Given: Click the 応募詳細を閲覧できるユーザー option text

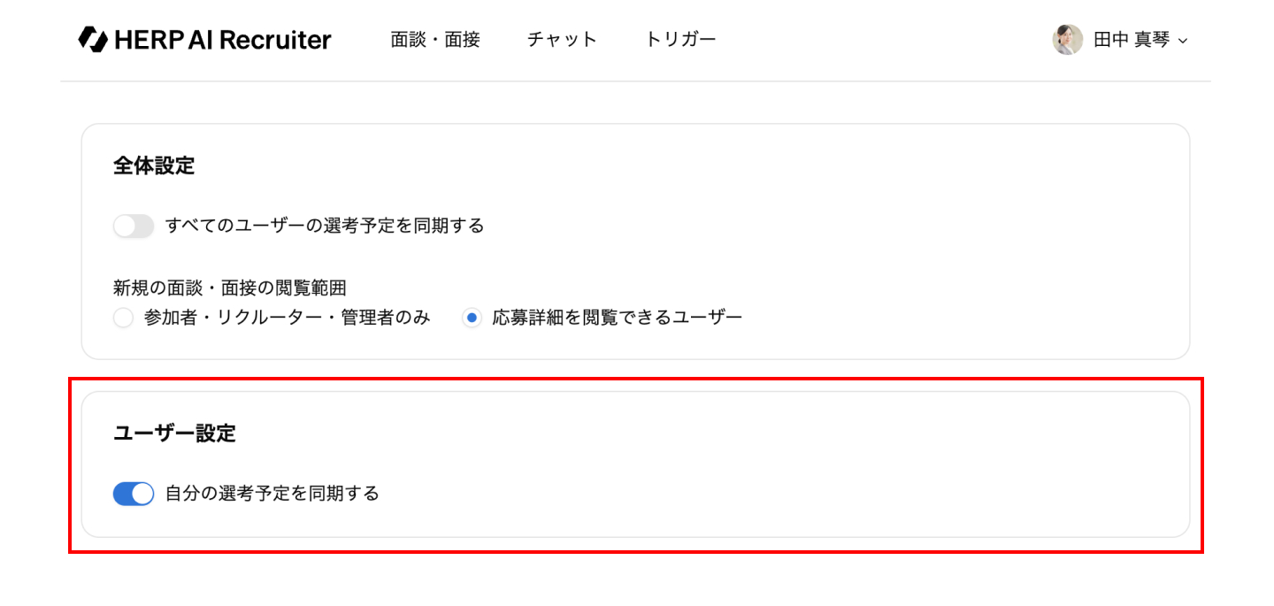Looking at the screenshot, I should (618, 318).
